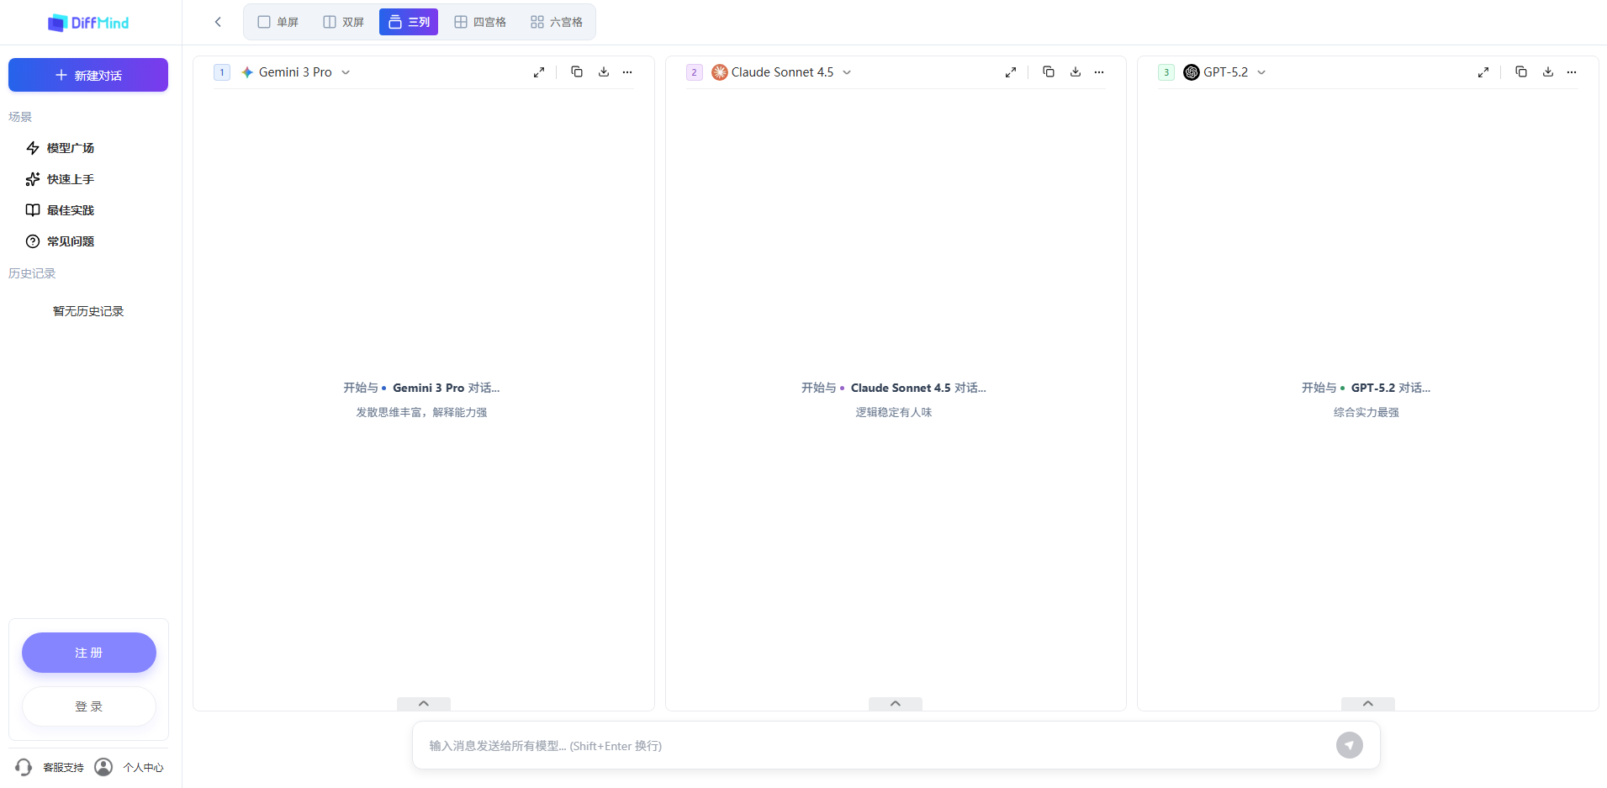Open customer support headset icon

pos(24,767)
